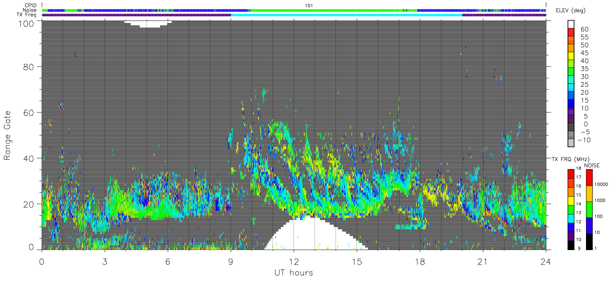The height and width of the screenshot is (283, 614).
Task: Select the red 17–18 MHz TX FRQ swatch
Action: [570, 174]
